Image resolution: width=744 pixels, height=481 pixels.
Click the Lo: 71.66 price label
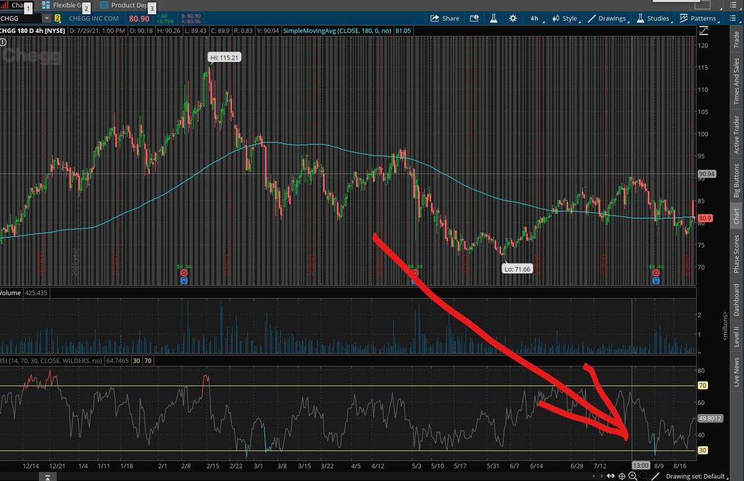(517, 269)
